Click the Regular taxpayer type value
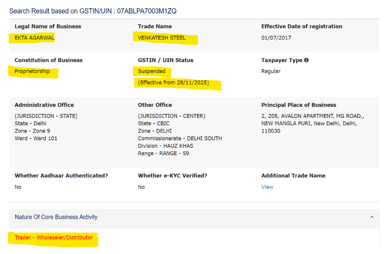Screen dimensions: 391x254 point(271,71)
